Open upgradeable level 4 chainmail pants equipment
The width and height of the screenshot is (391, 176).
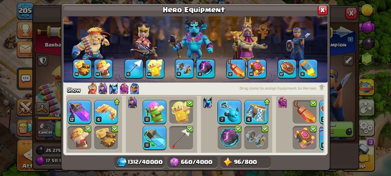click(x=256, y=112)
